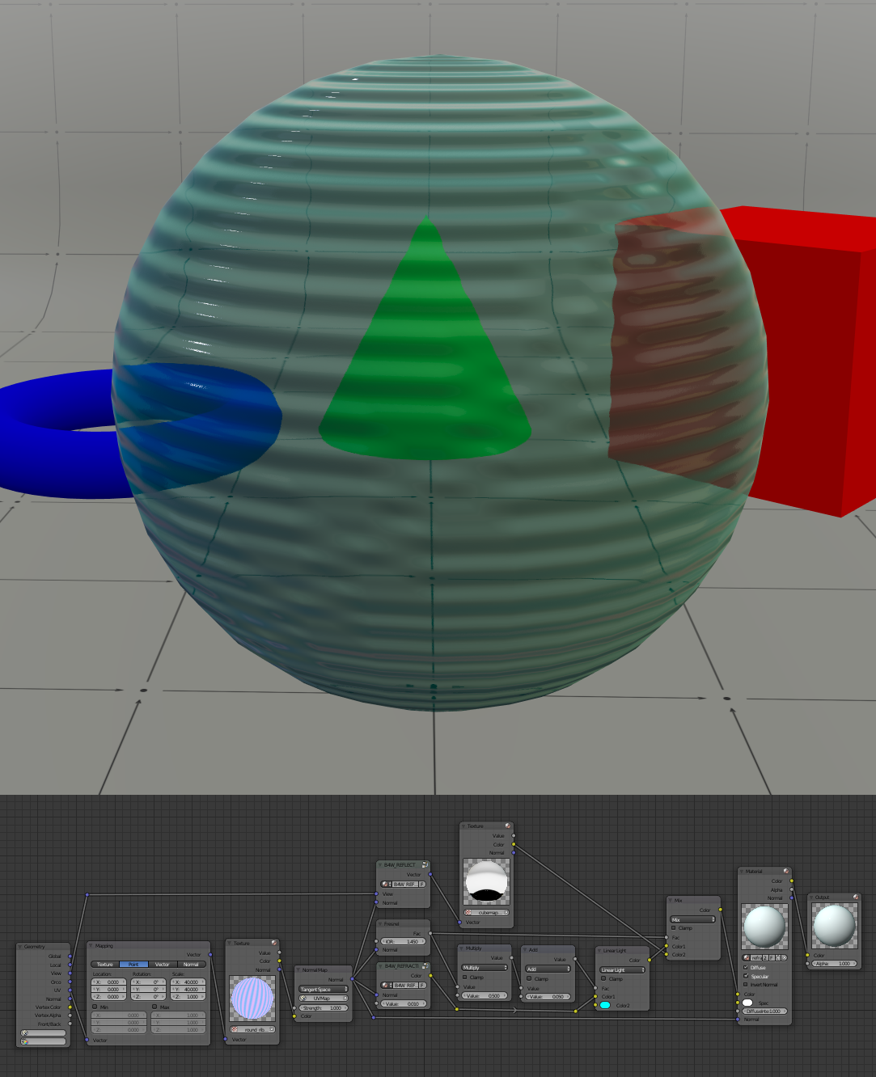
Task: Click unlink X icon in Material node datablock
Action: coord(784,957)
